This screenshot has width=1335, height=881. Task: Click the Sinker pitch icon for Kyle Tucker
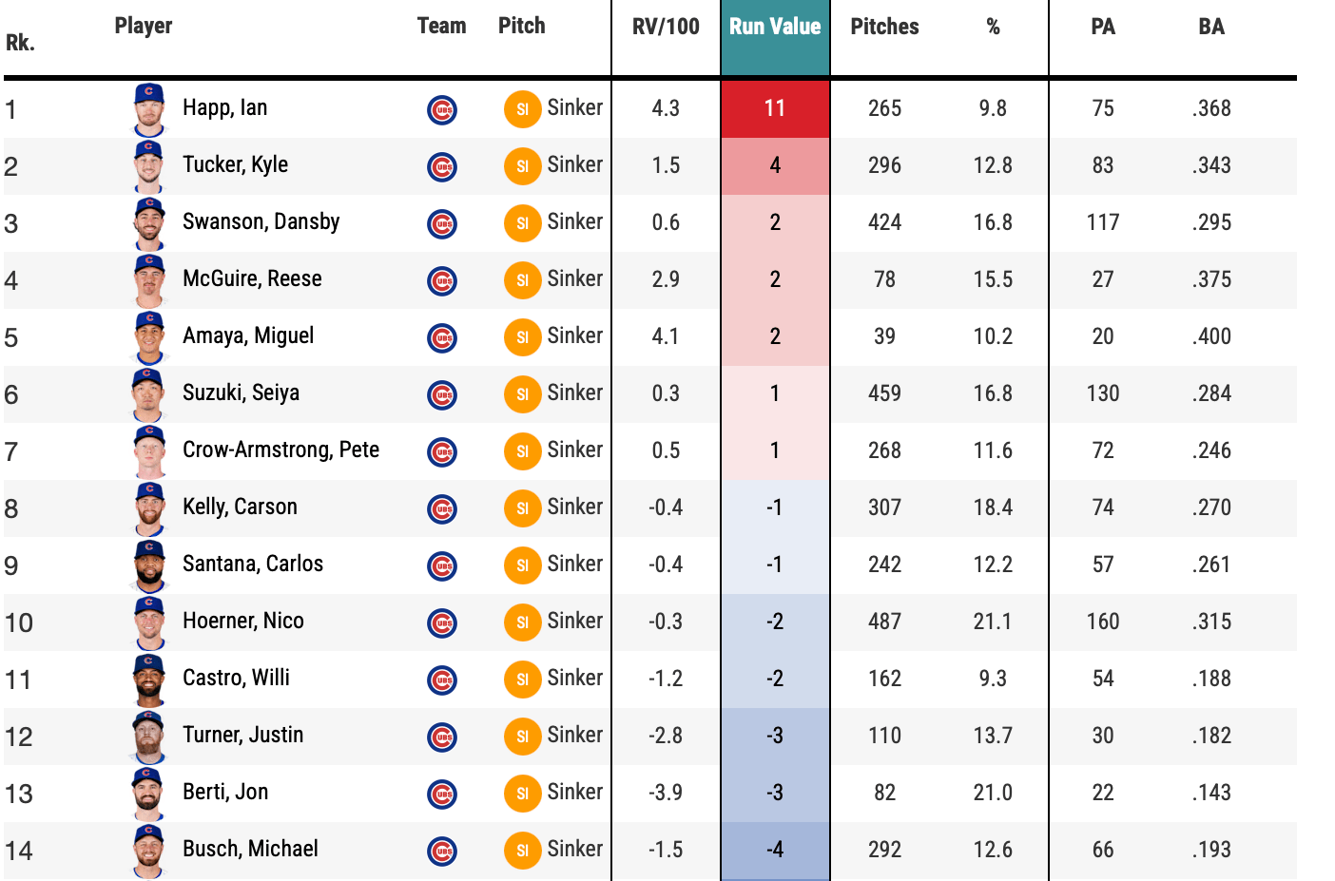(522, 166)
